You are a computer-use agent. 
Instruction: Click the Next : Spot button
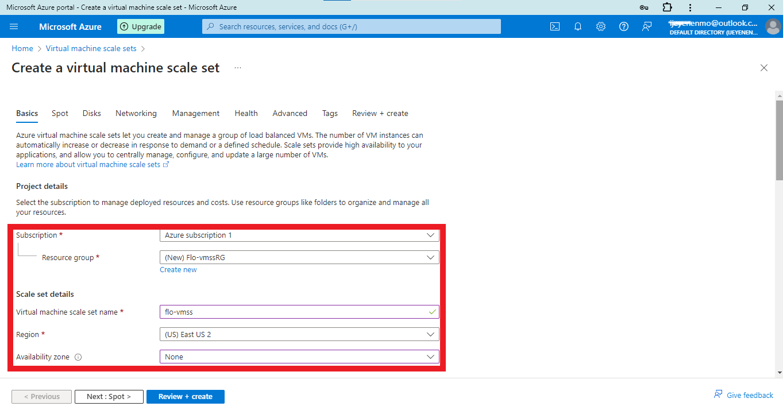pyautogui.click(x=109, y=397)
